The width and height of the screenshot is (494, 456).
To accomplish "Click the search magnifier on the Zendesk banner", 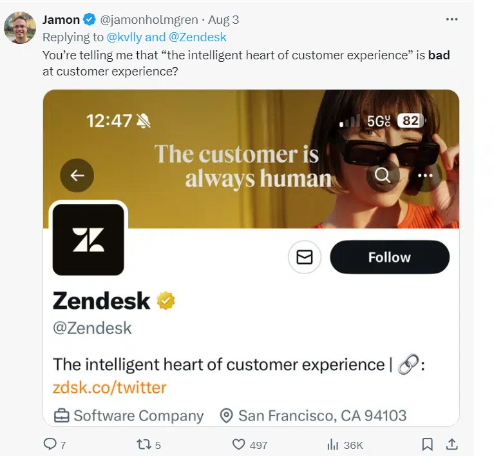I will click(383, 175).
